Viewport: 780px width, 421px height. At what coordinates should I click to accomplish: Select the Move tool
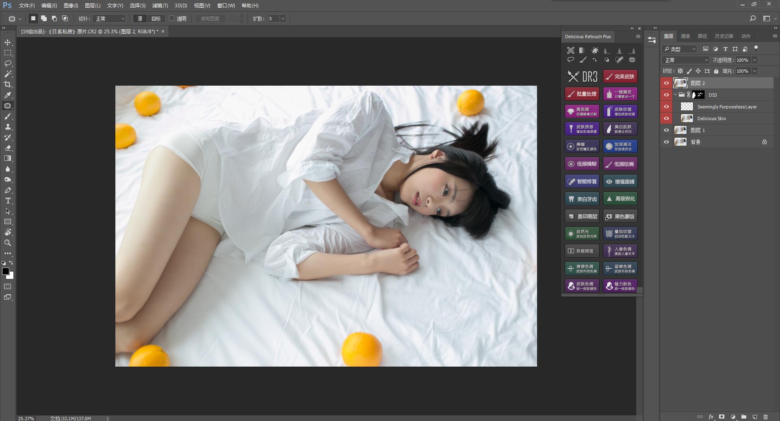(x=7, y=42)
